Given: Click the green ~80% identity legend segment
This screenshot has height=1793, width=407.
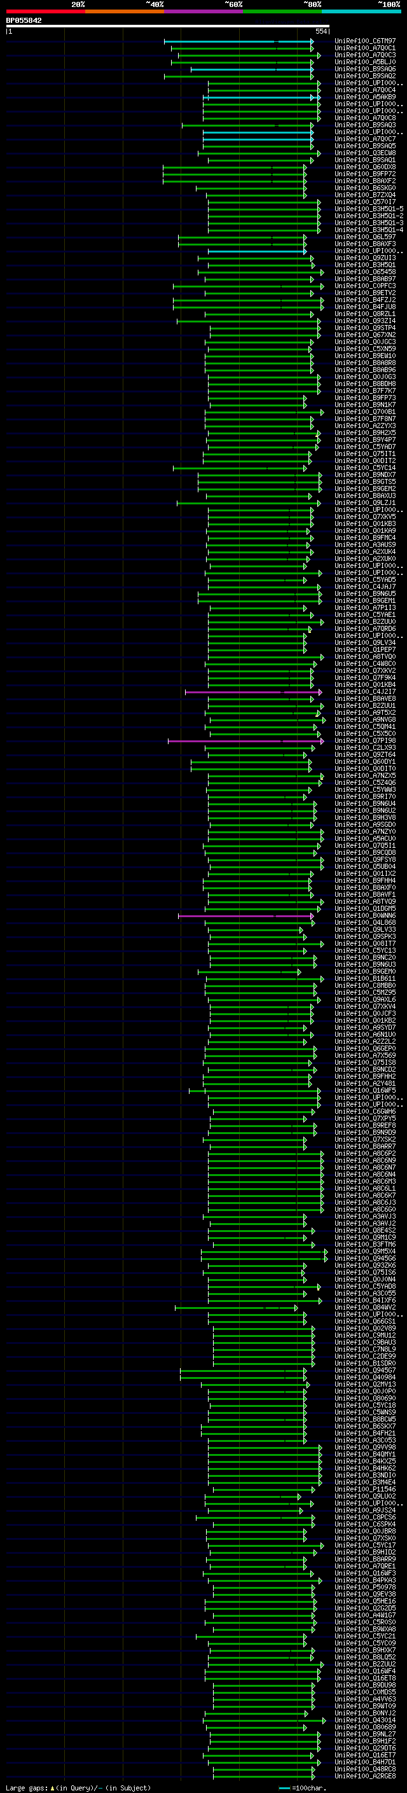Looking at the screenshot, I should click(282, 12).
